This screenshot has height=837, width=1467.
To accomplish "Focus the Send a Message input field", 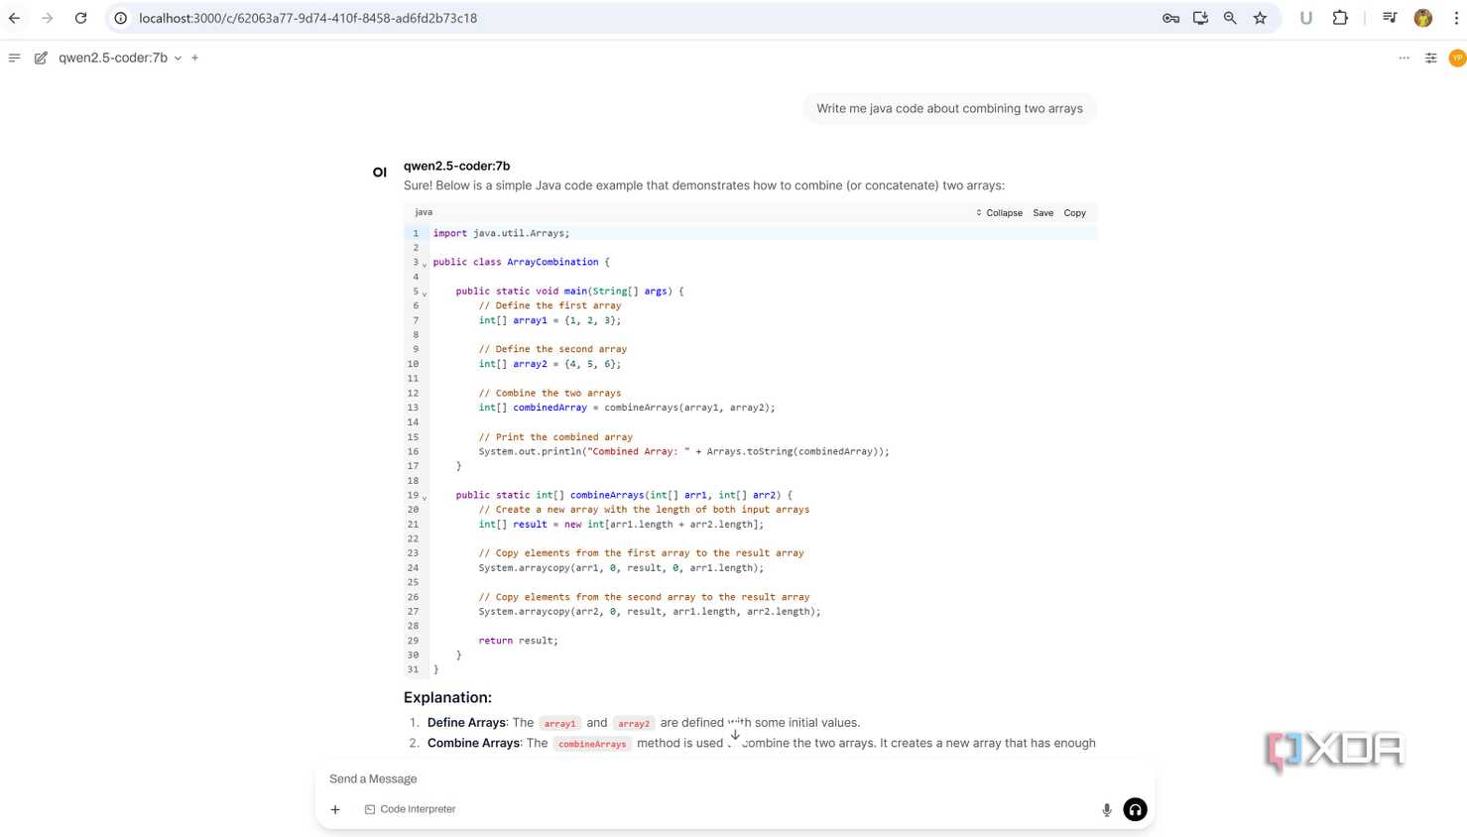I will (734, 778).
